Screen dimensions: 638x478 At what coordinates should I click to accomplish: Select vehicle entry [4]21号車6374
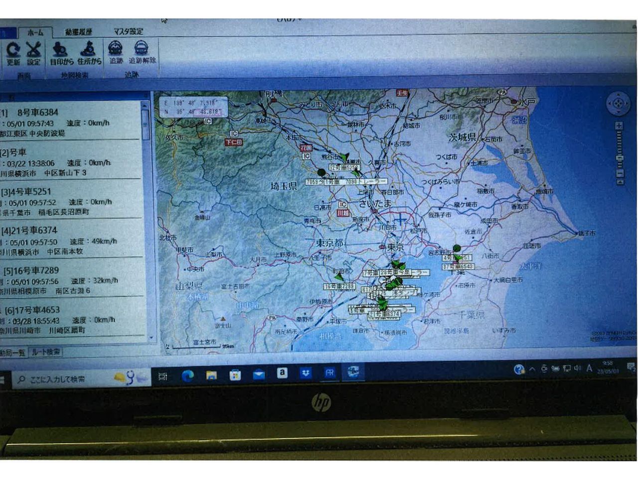(71, 241)
